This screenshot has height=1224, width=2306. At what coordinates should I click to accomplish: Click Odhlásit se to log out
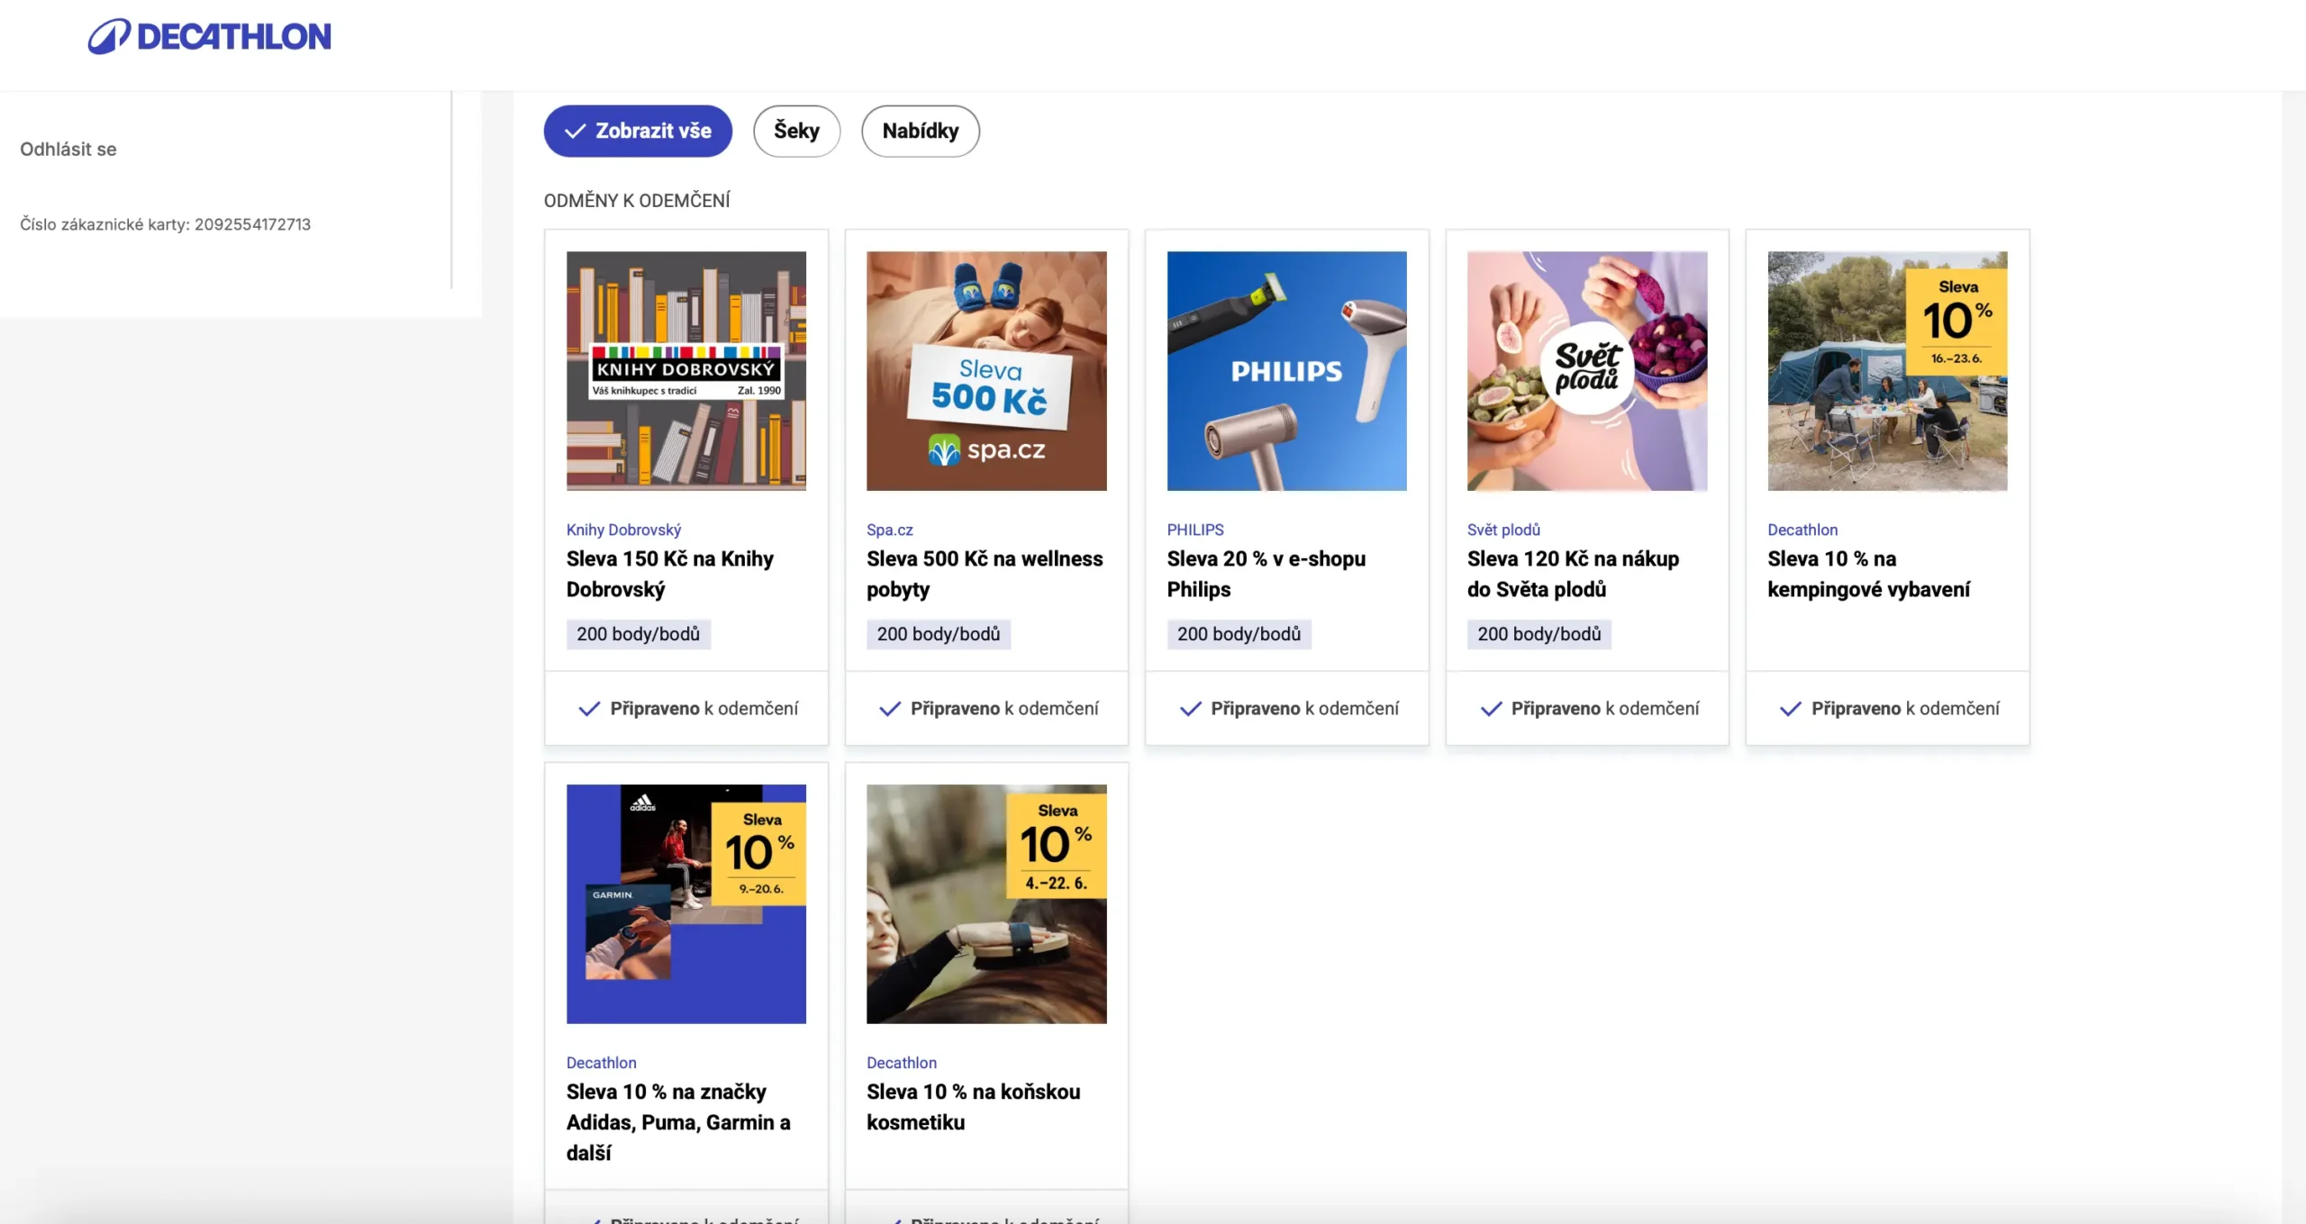tap(68, 150)
